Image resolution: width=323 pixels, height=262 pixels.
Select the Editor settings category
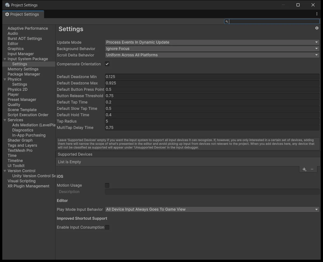click(x=13, y=44)
